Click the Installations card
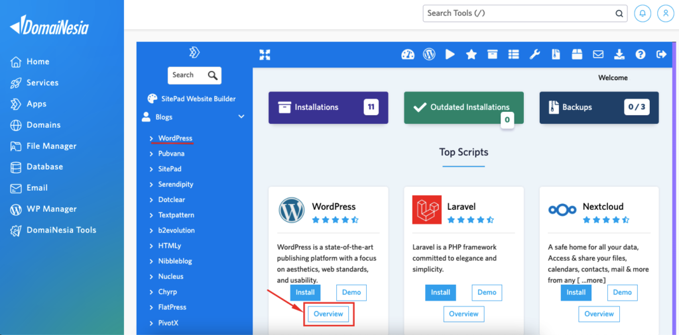The height and width of the screenshot is (335, 679). click(x=328, y=108)
